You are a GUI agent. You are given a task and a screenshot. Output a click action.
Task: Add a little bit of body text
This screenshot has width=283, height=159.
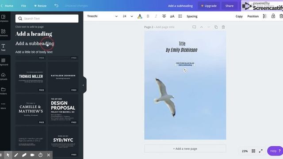[34, 52]
